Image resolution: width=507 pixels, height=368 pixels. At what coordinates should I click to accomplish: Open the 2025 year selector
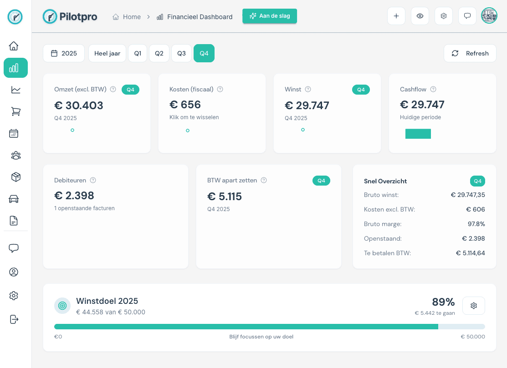click(64, 53)
